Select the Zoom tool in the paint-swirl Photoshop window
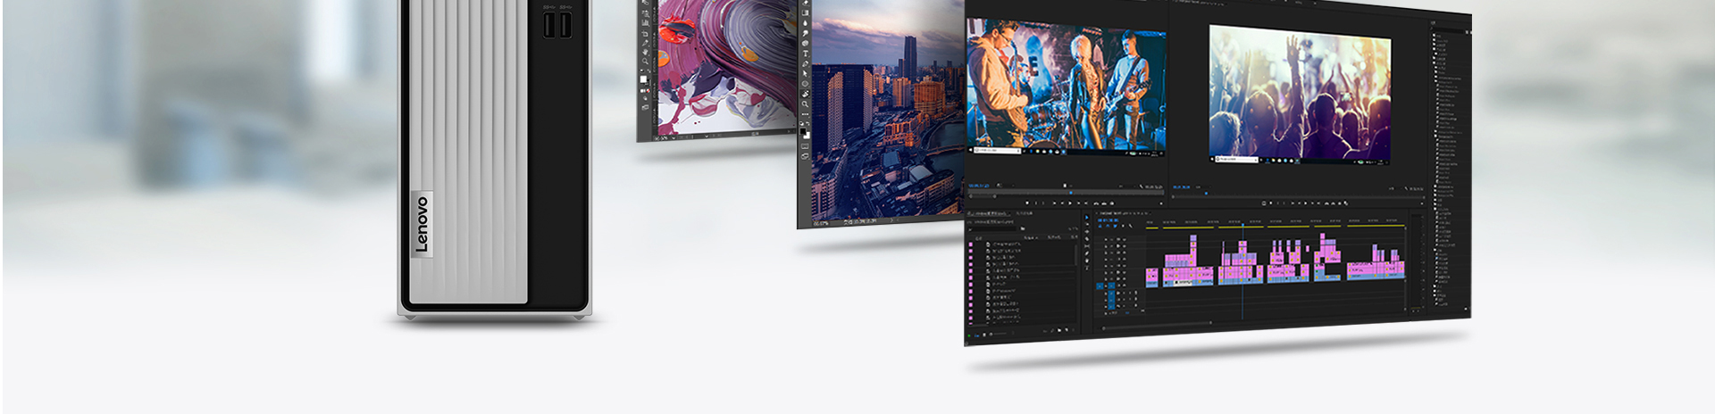 646,61
